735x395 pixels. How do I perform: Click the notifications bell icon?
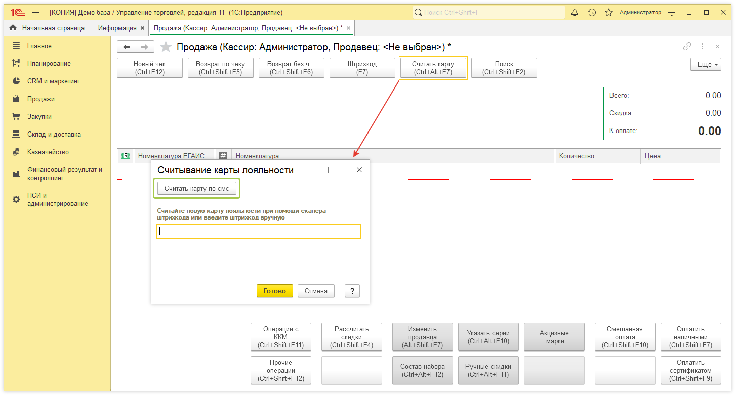[x=575, y=12]
